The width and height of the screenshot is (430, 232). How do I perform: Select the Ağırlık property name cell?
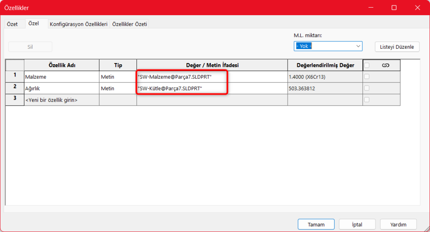62,88
